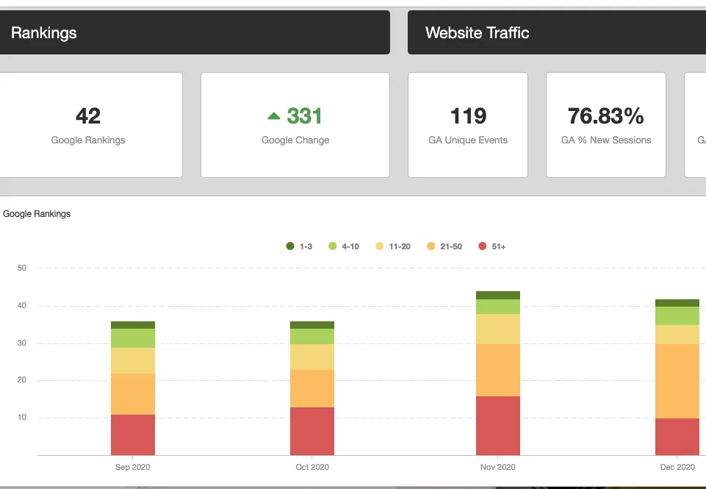The image size is (706, 489).
Task: Click the green up-arrow next to 331
Action: 274,116
